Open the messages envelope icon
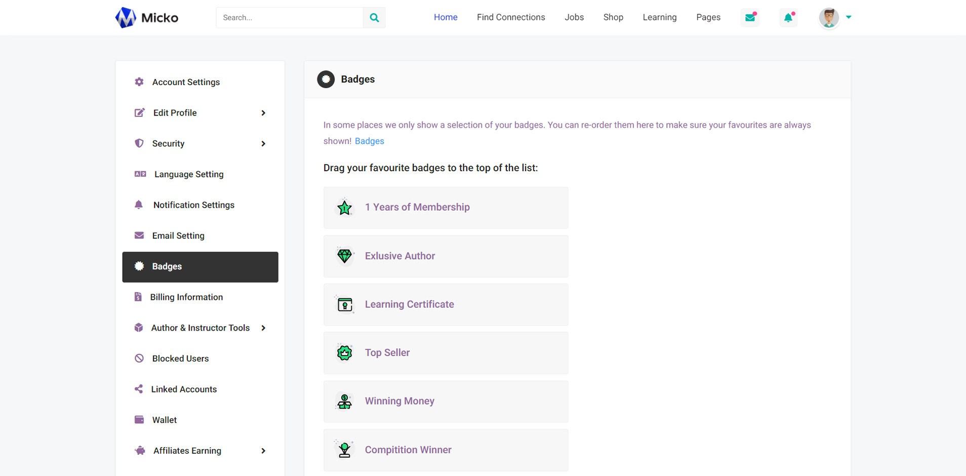 coord(750,18)
